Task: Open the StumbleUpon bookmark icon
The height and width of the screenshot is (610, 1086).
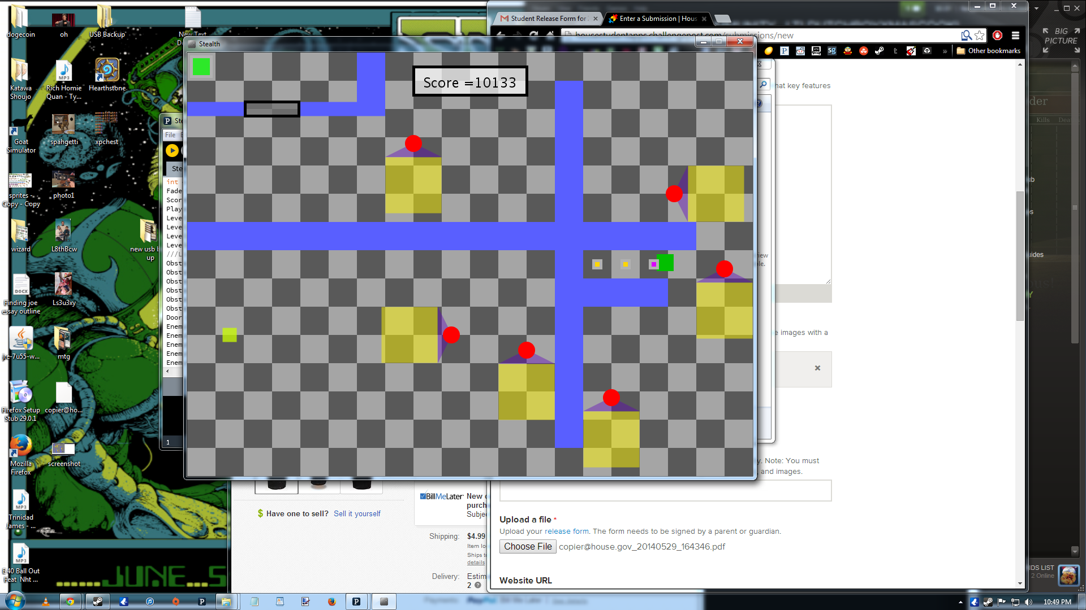Action: [x=864, y=51]
